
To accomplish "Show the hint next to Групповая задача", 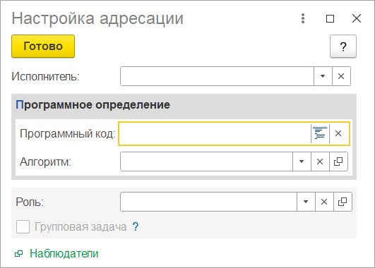I will coord(136,226).
